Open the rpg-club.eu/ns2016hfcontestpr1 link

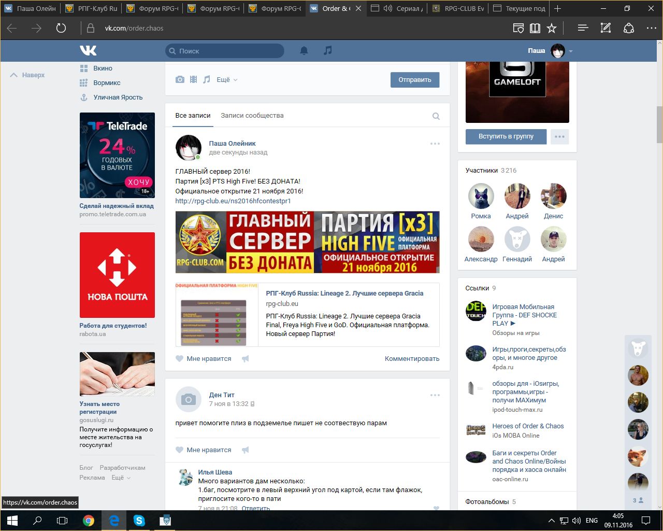tap(233, 201)
